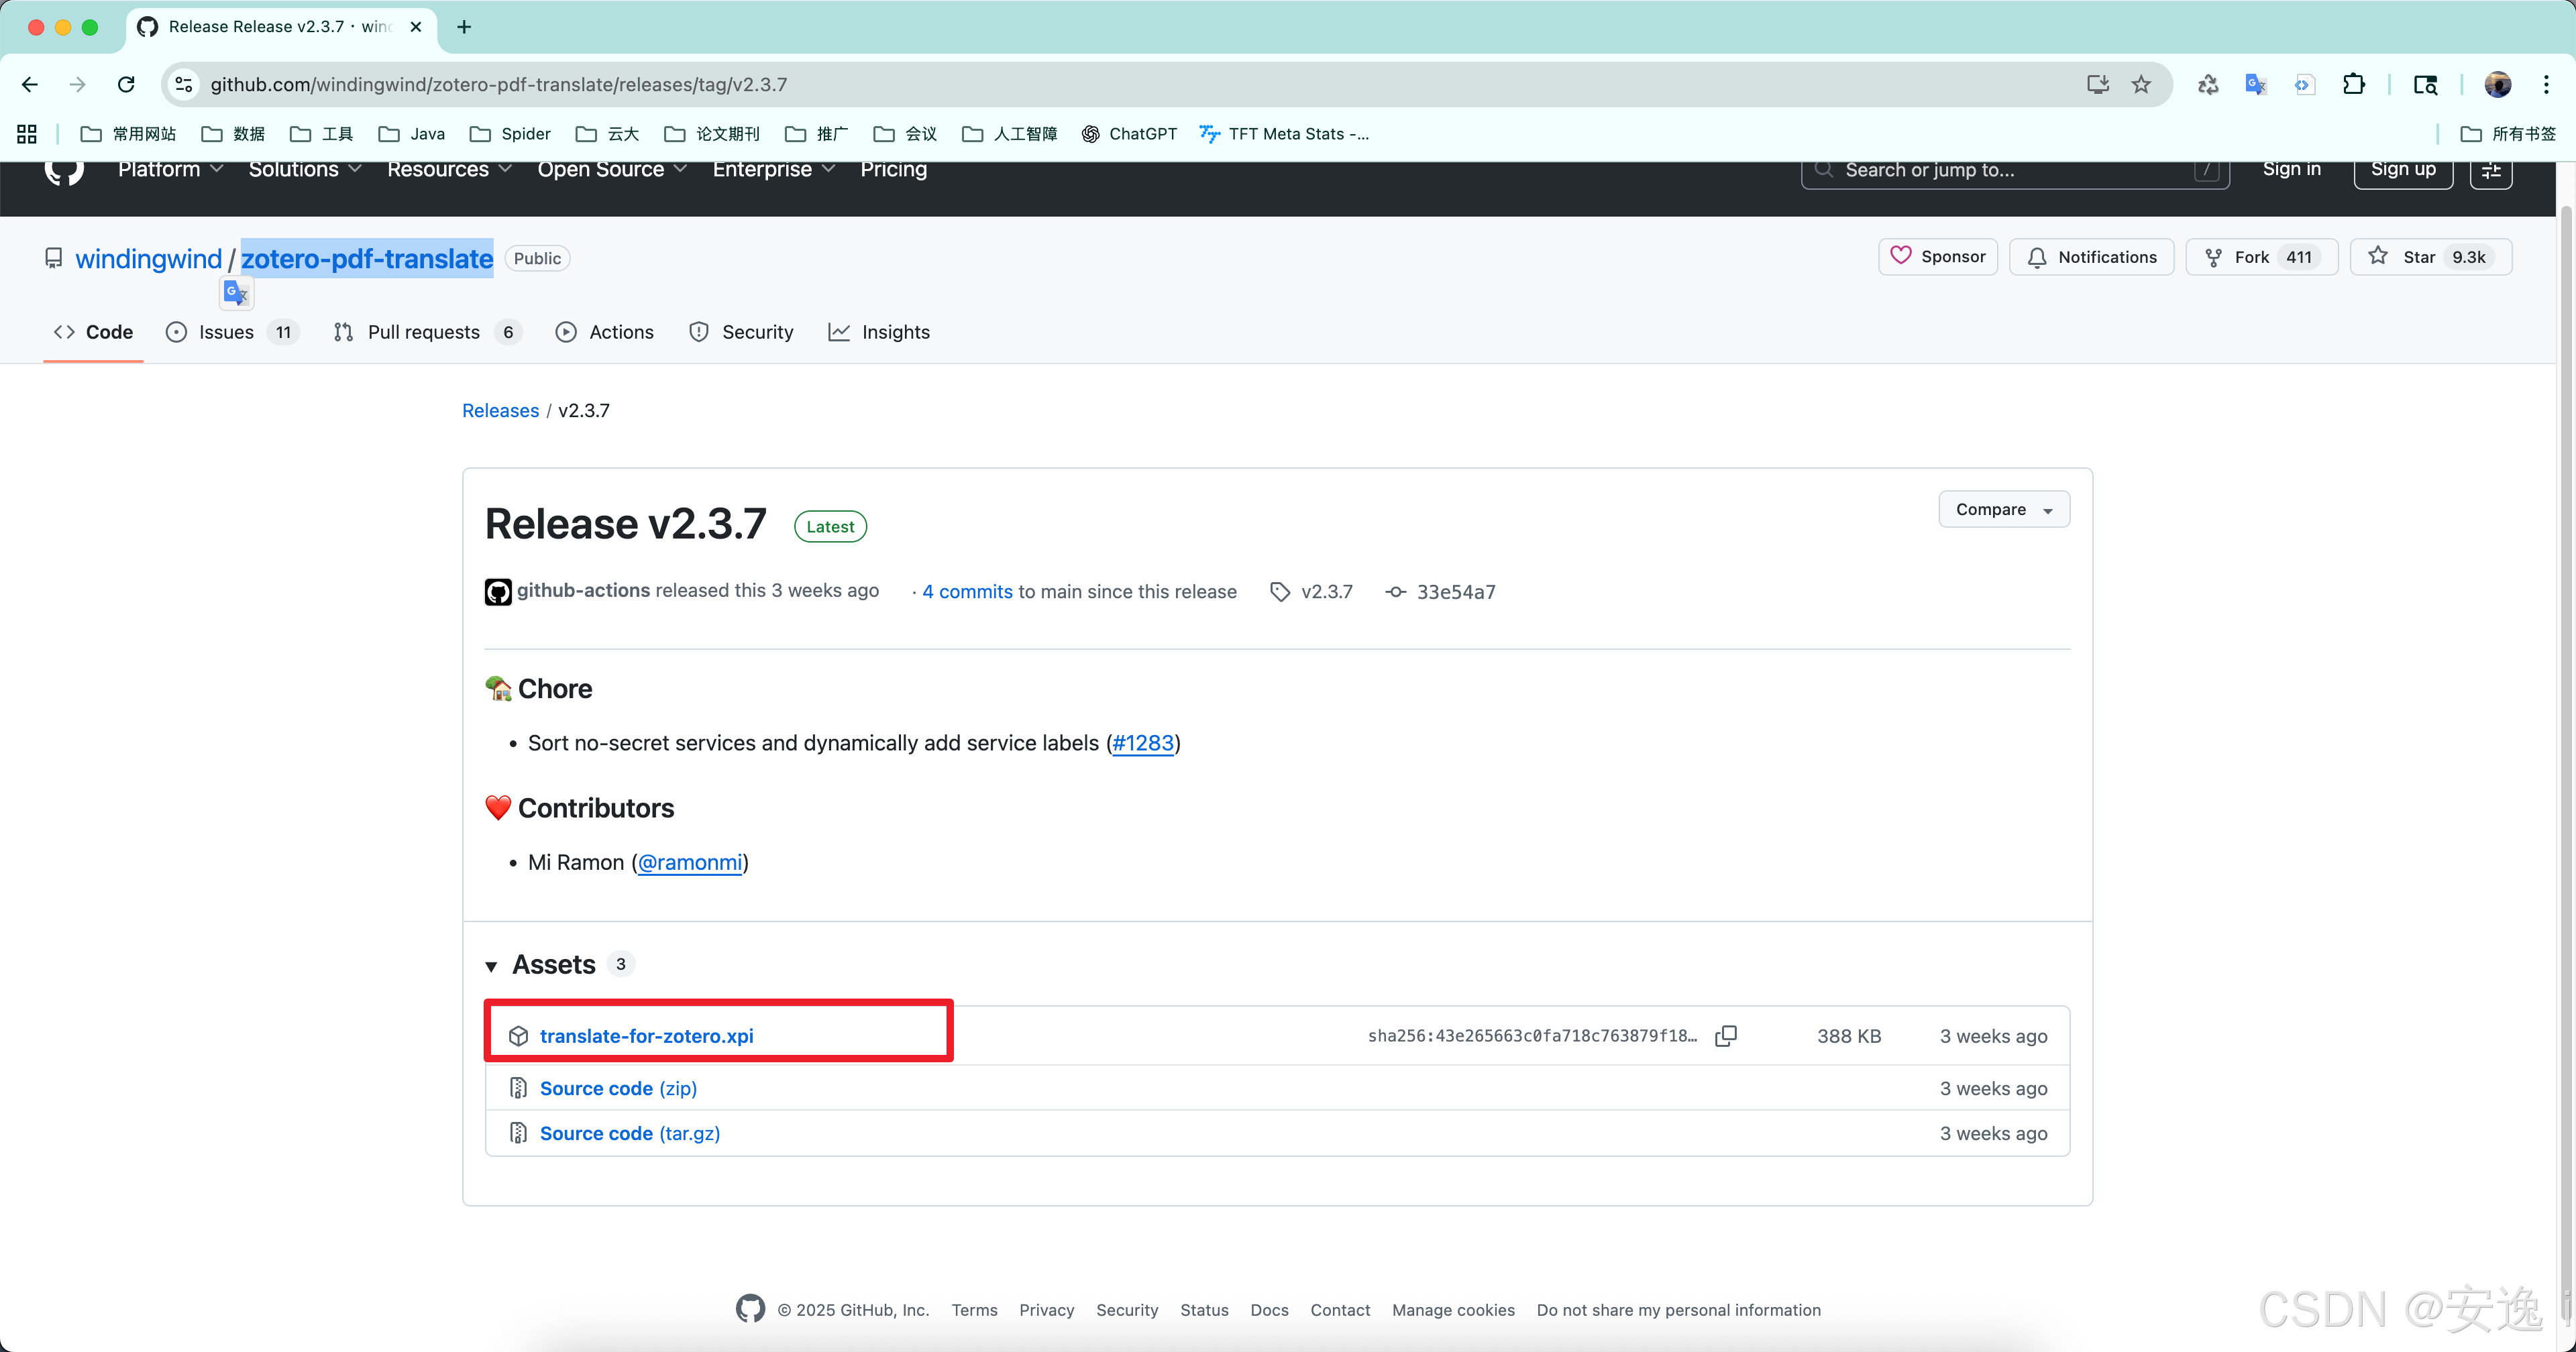Click the address bar URL

pos(498,85)
